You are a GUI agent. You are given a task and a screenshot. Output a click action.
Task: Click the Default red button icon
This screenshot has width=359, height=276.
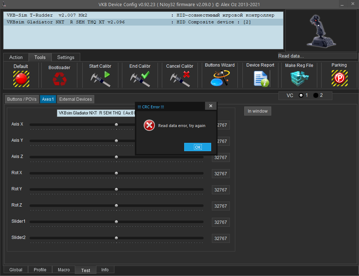pyautogui.click(x=21, y=79)
